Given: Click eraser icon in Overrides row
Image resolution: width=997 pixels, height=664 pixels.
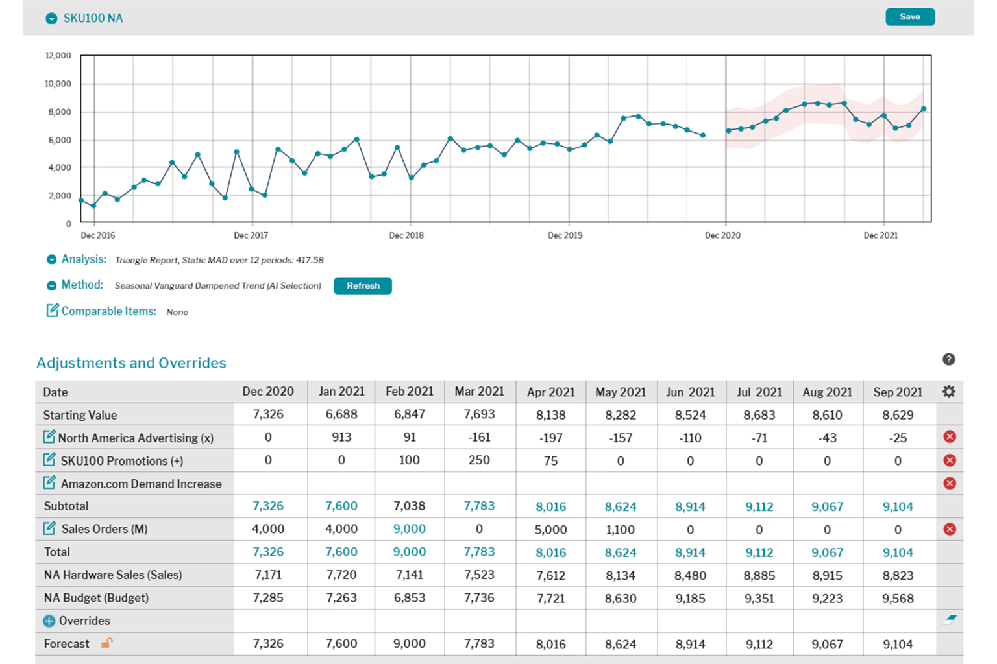Looking at the screenshot, I should 949,620.
